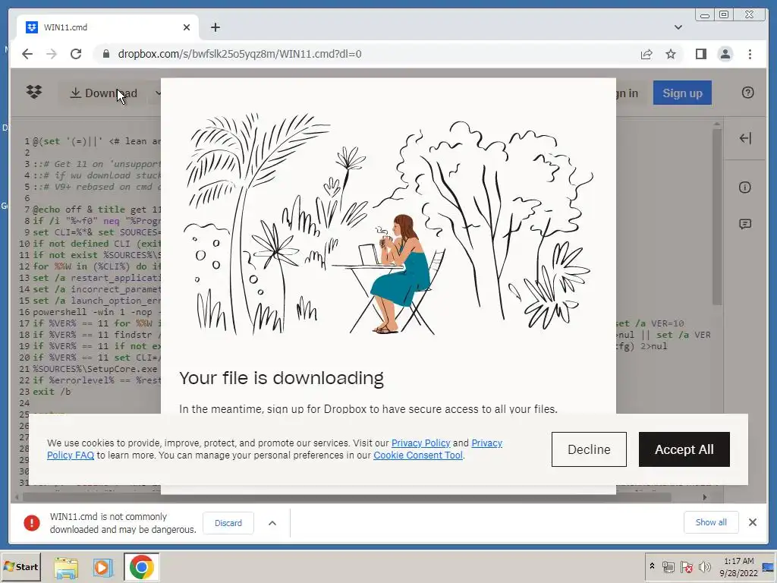
Task: Open Windows Explorer from taskbar
Action: click(66, 567)
